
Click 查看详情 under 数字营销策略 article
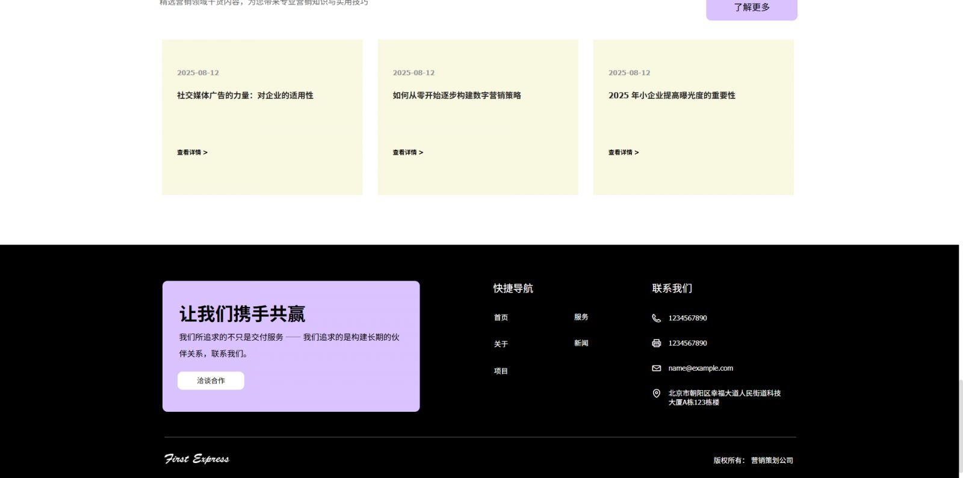tap(407, 152)
